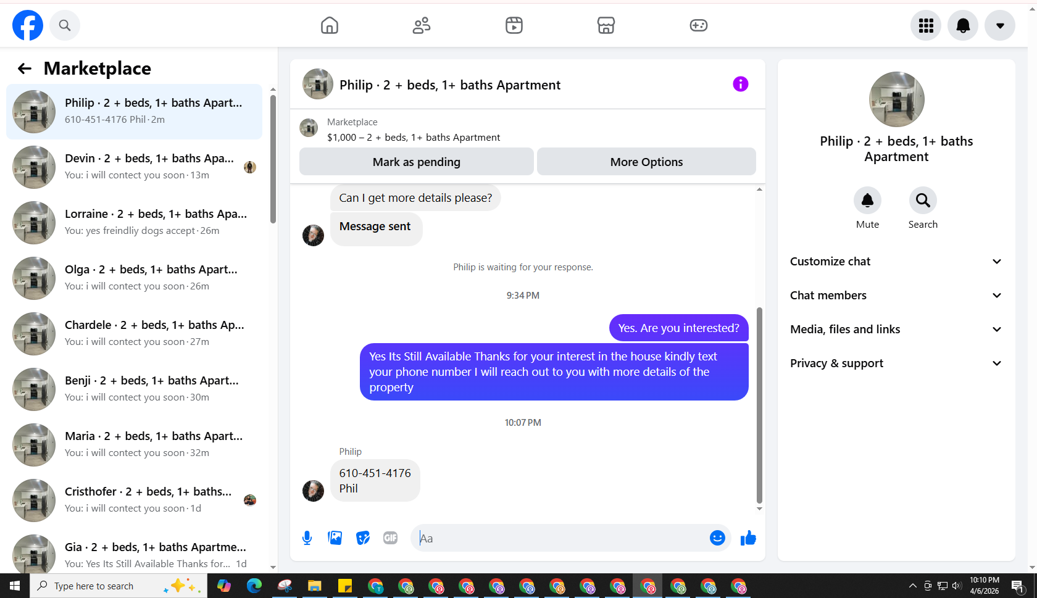Open the Video (Watch) icon

pos(514,25)
